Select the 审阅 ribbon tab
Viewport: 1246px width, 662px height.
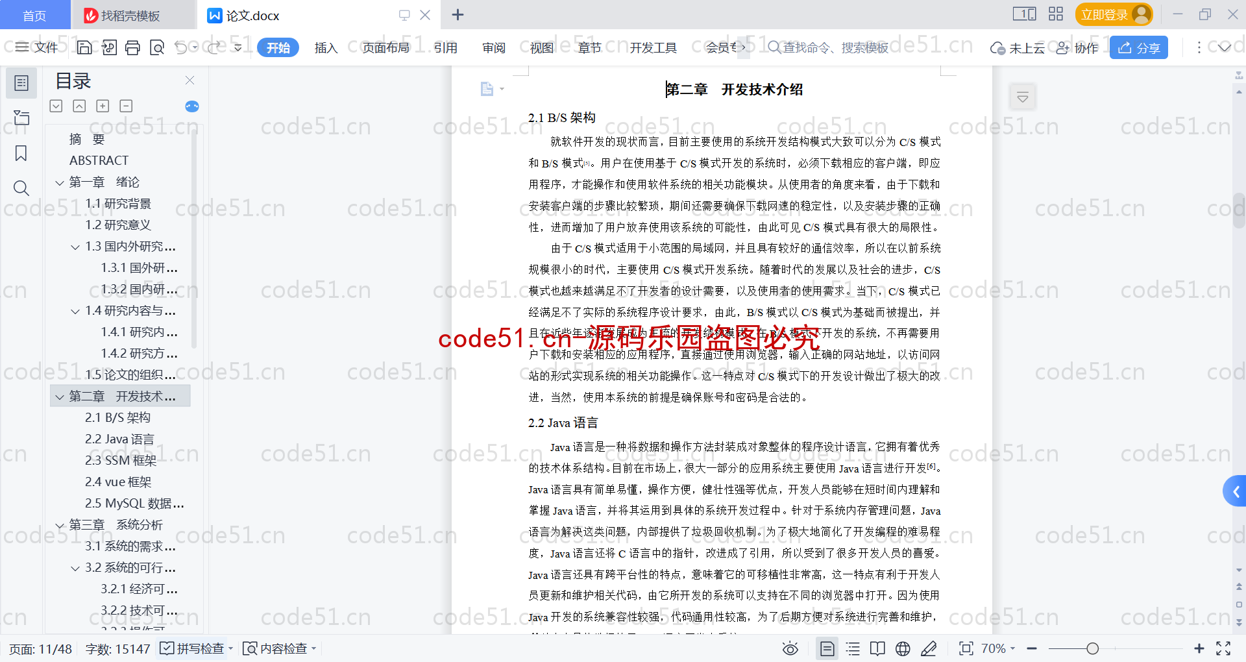coord(494,47)
